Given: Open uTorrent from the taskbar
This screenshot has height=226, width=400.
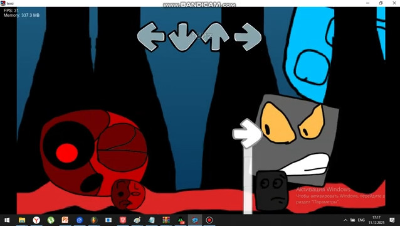Looking at the screenshot, I should [51, 220].
